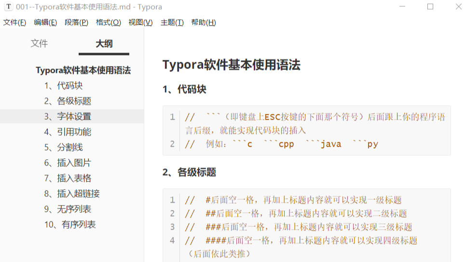Go to outline item 10、有序列表
466x262 pixels.
(70, 225)
